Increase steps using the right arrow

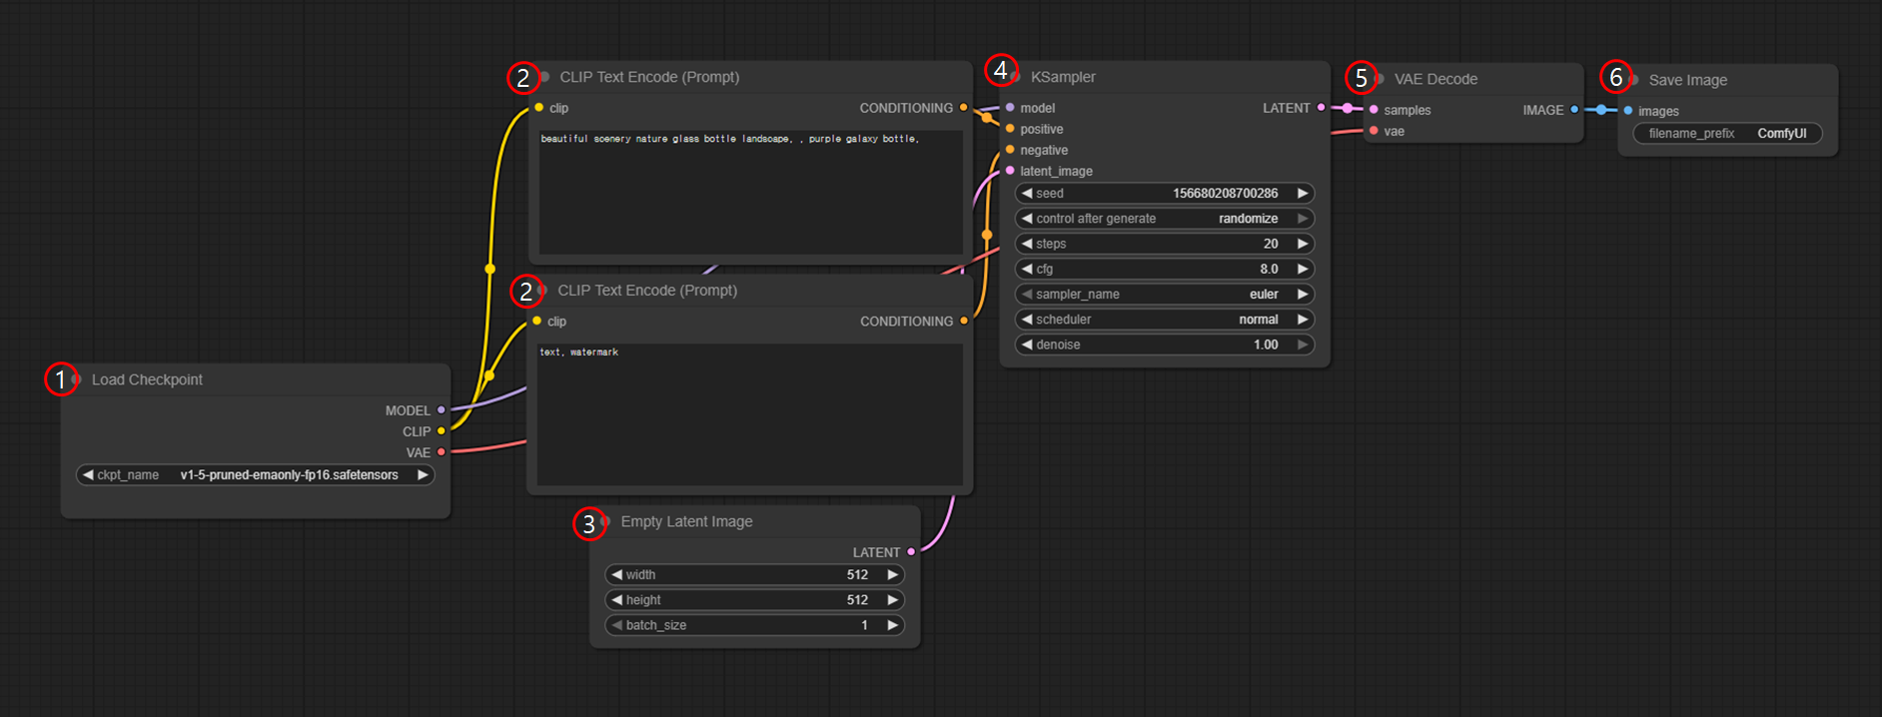(x=1302, y=244)
